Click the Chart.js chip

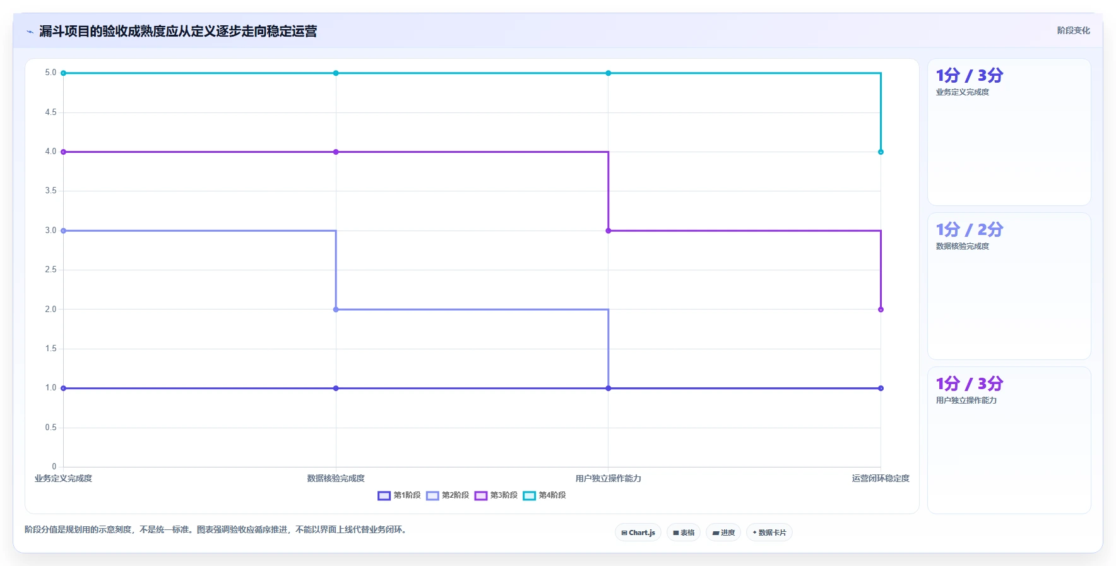tap(638, 533)
